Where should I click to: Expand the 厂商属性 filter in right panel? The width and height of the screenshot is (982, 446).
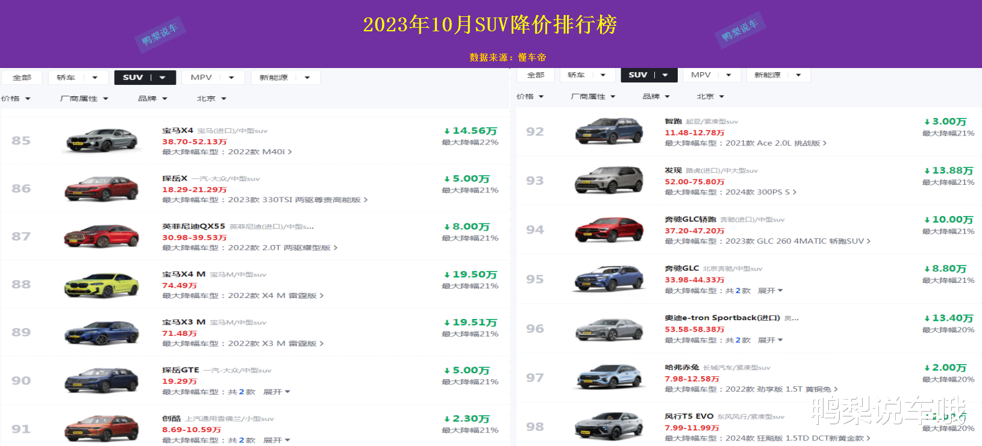[593, 96]
